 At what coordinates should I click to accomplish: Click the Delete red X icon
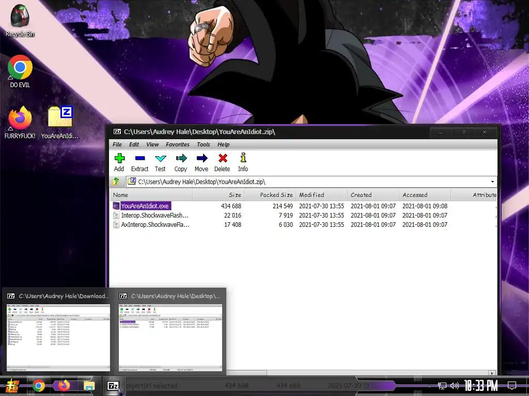(223, 158)
